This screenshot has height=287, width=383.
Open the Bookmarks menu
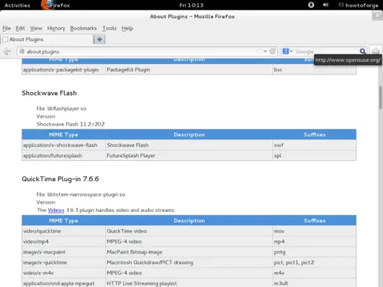[x=84, y=29]
